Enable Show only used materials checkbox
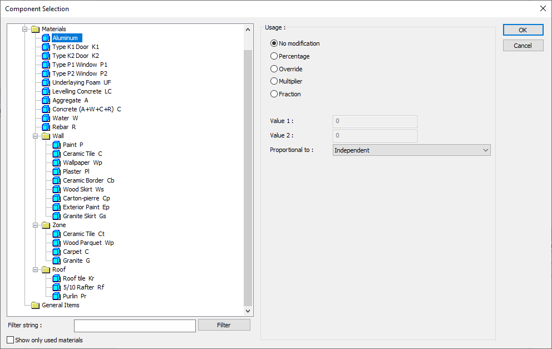The width and height of the screenshot is (552, 349). pos(11,340)
